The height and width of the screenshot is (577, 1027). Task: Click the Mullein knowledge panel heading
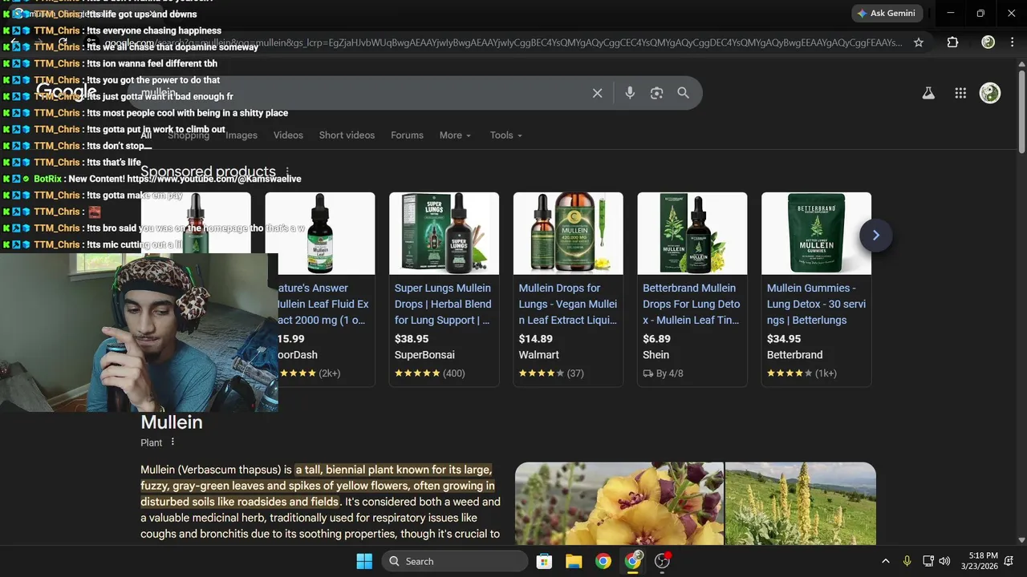[172, 422]
